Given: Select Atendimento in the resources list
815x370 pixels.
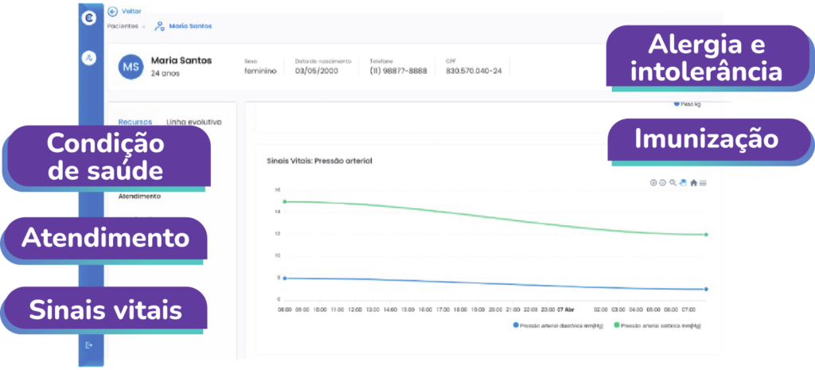Looking at the screenshot, I should pyautogui.click(x=139, y=196).
